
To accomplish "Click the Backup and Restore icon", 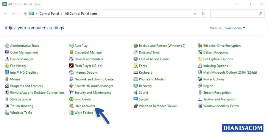I will pos(136,46).
